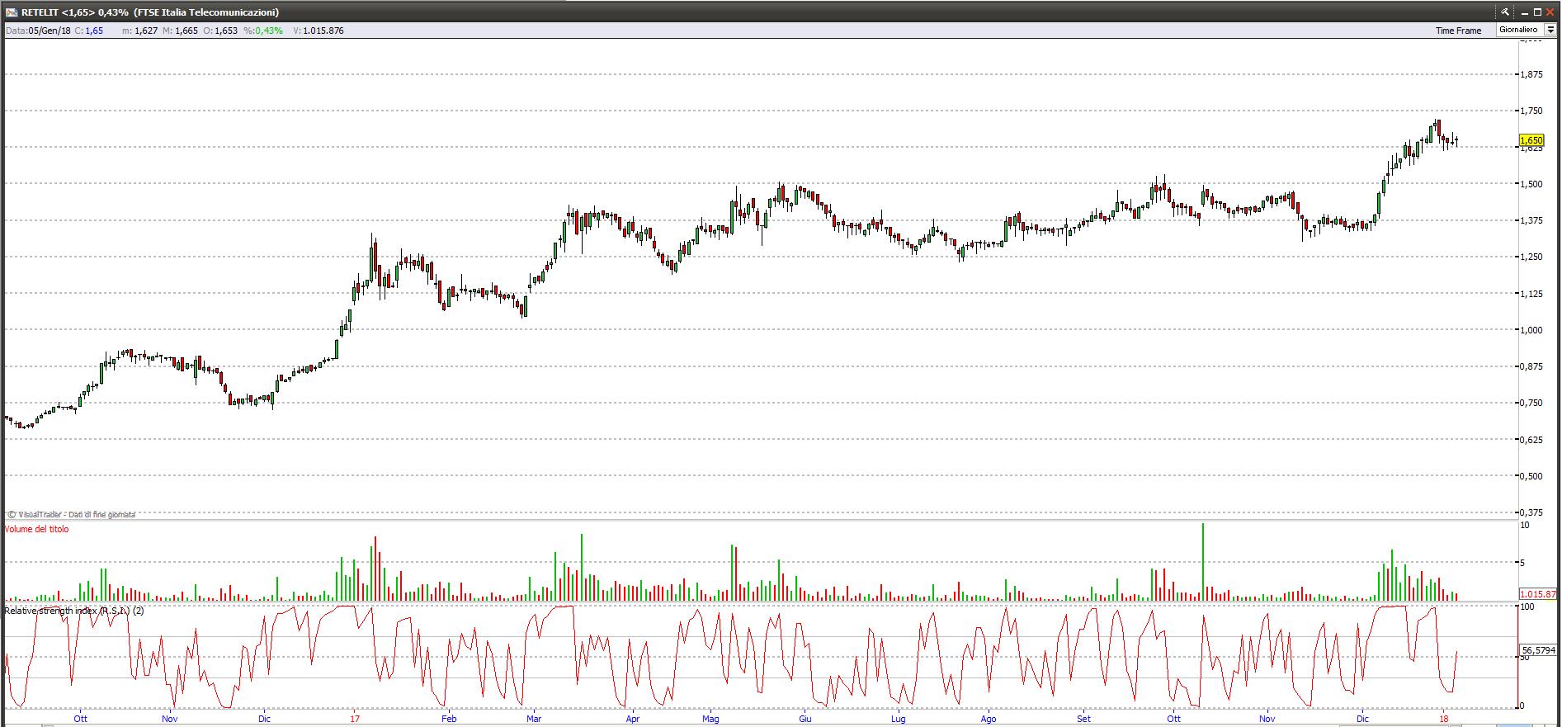Viewport: 1562px width, 727px height.
Task: Click the red 18 year marker on time axis
Action: 1444,719
